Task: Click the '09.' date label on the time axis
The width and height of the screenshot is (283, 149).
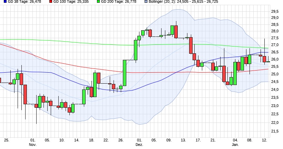Action: 169,140
